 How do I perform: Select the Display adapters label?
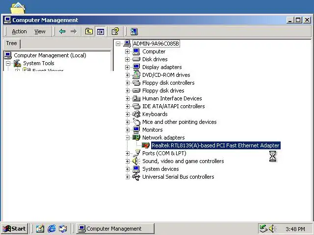point(162,67)
